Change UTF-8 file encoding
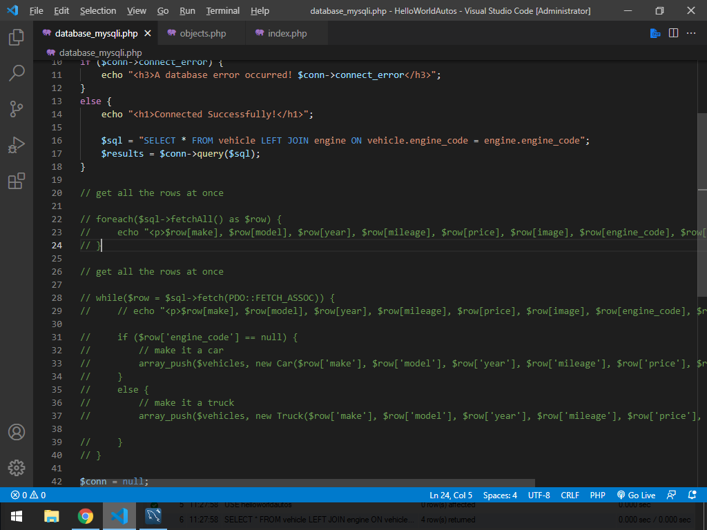The image size is (707, 530). coord(539,495)
